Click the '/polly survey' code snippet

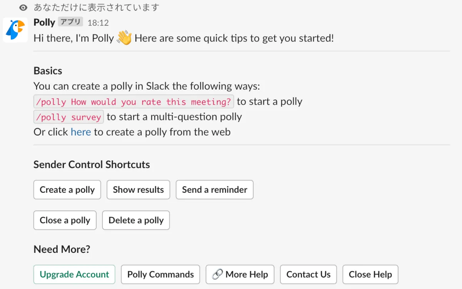(x=69, y=117)
